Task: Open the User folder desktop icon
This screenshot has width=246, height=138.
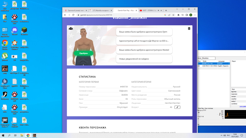Action: [5, 18]
